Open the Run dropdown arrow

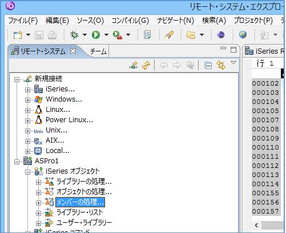tap(106, 35)
